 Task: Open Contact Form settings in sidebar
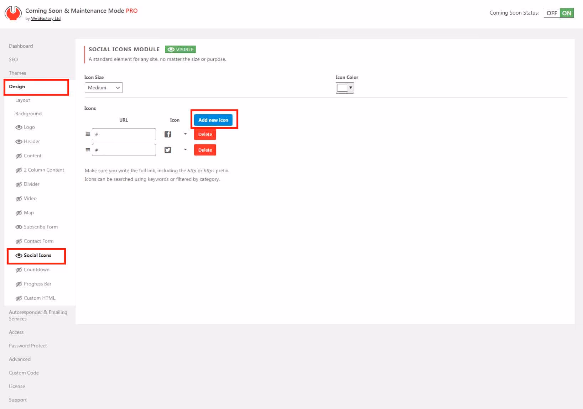coord(38,241)
